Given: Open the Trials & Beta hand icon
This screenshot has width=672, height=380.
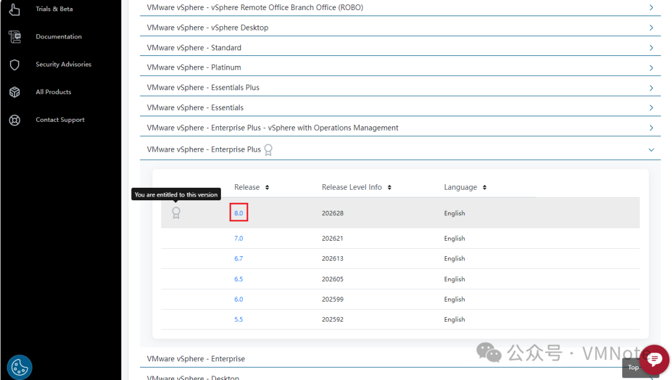Looking at the screenshot, I should (14, 9).
